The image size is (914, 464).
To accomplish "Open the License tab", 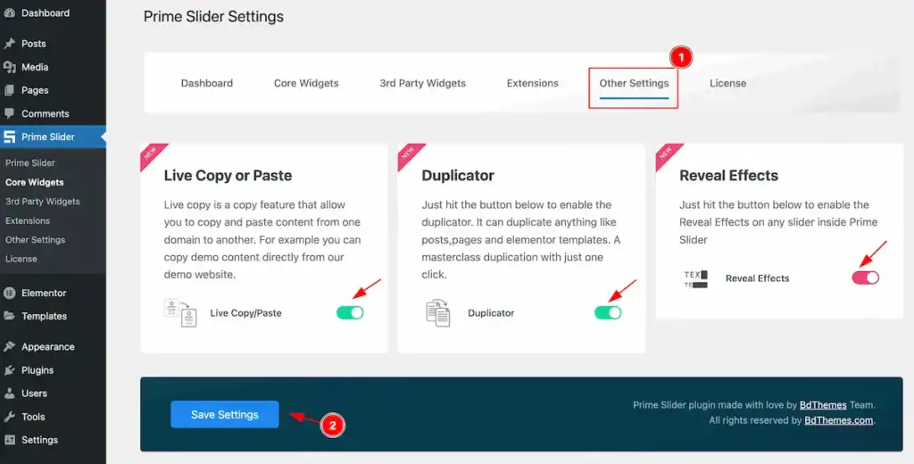I will click(727, 83).
